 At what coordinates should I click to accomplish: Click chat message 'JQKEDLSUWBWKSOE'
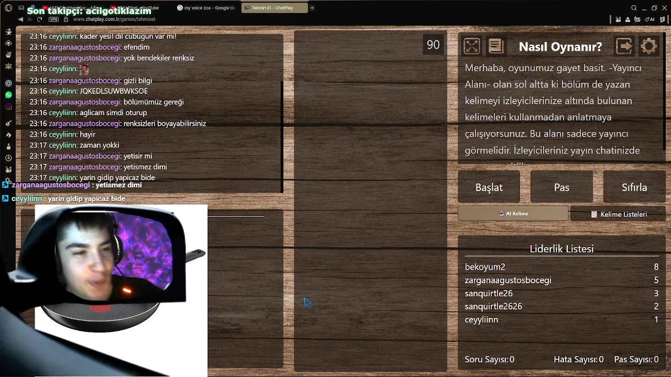pyautogui.click(x=114, y=91)
